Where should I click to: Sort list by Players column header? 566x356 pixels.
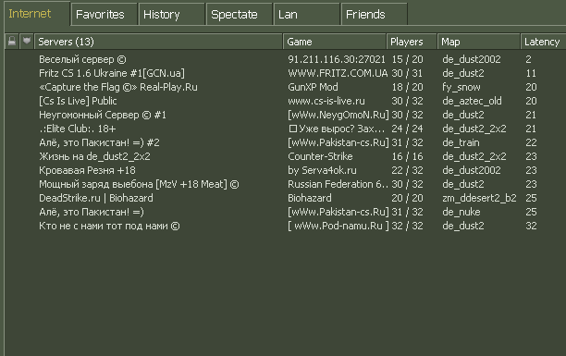[x=412, y=42]
